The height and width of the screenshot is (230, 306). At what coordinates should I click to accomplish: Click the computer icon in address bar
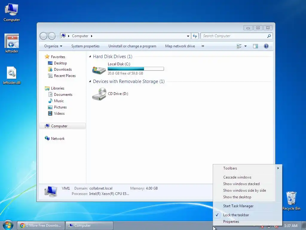(x=63, y=36)
